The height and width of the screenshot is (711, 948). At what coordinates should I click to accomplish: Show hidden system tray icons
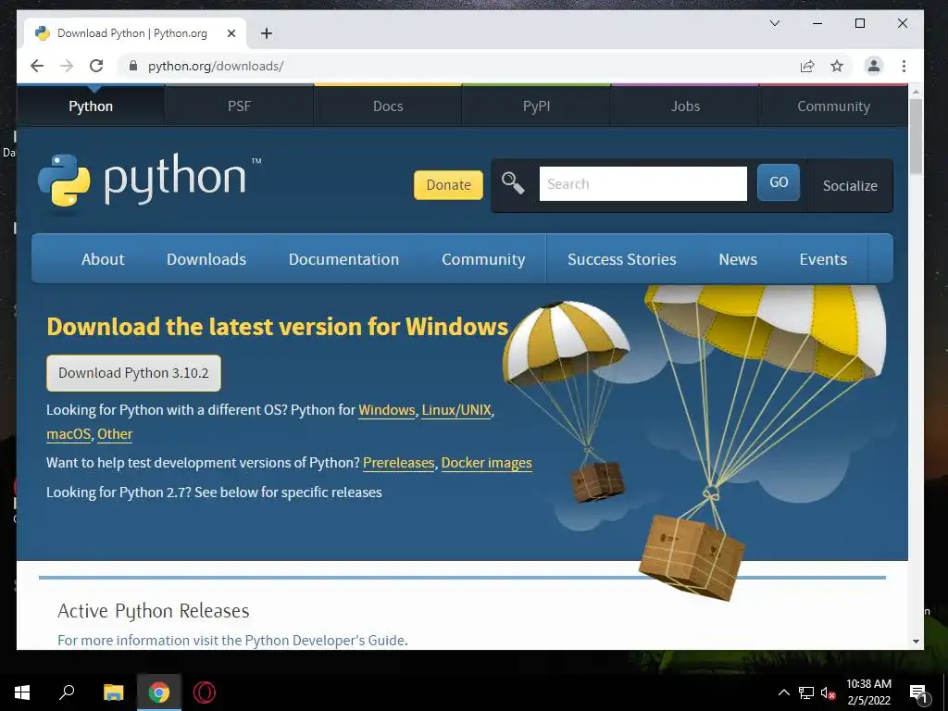(783, 692)
